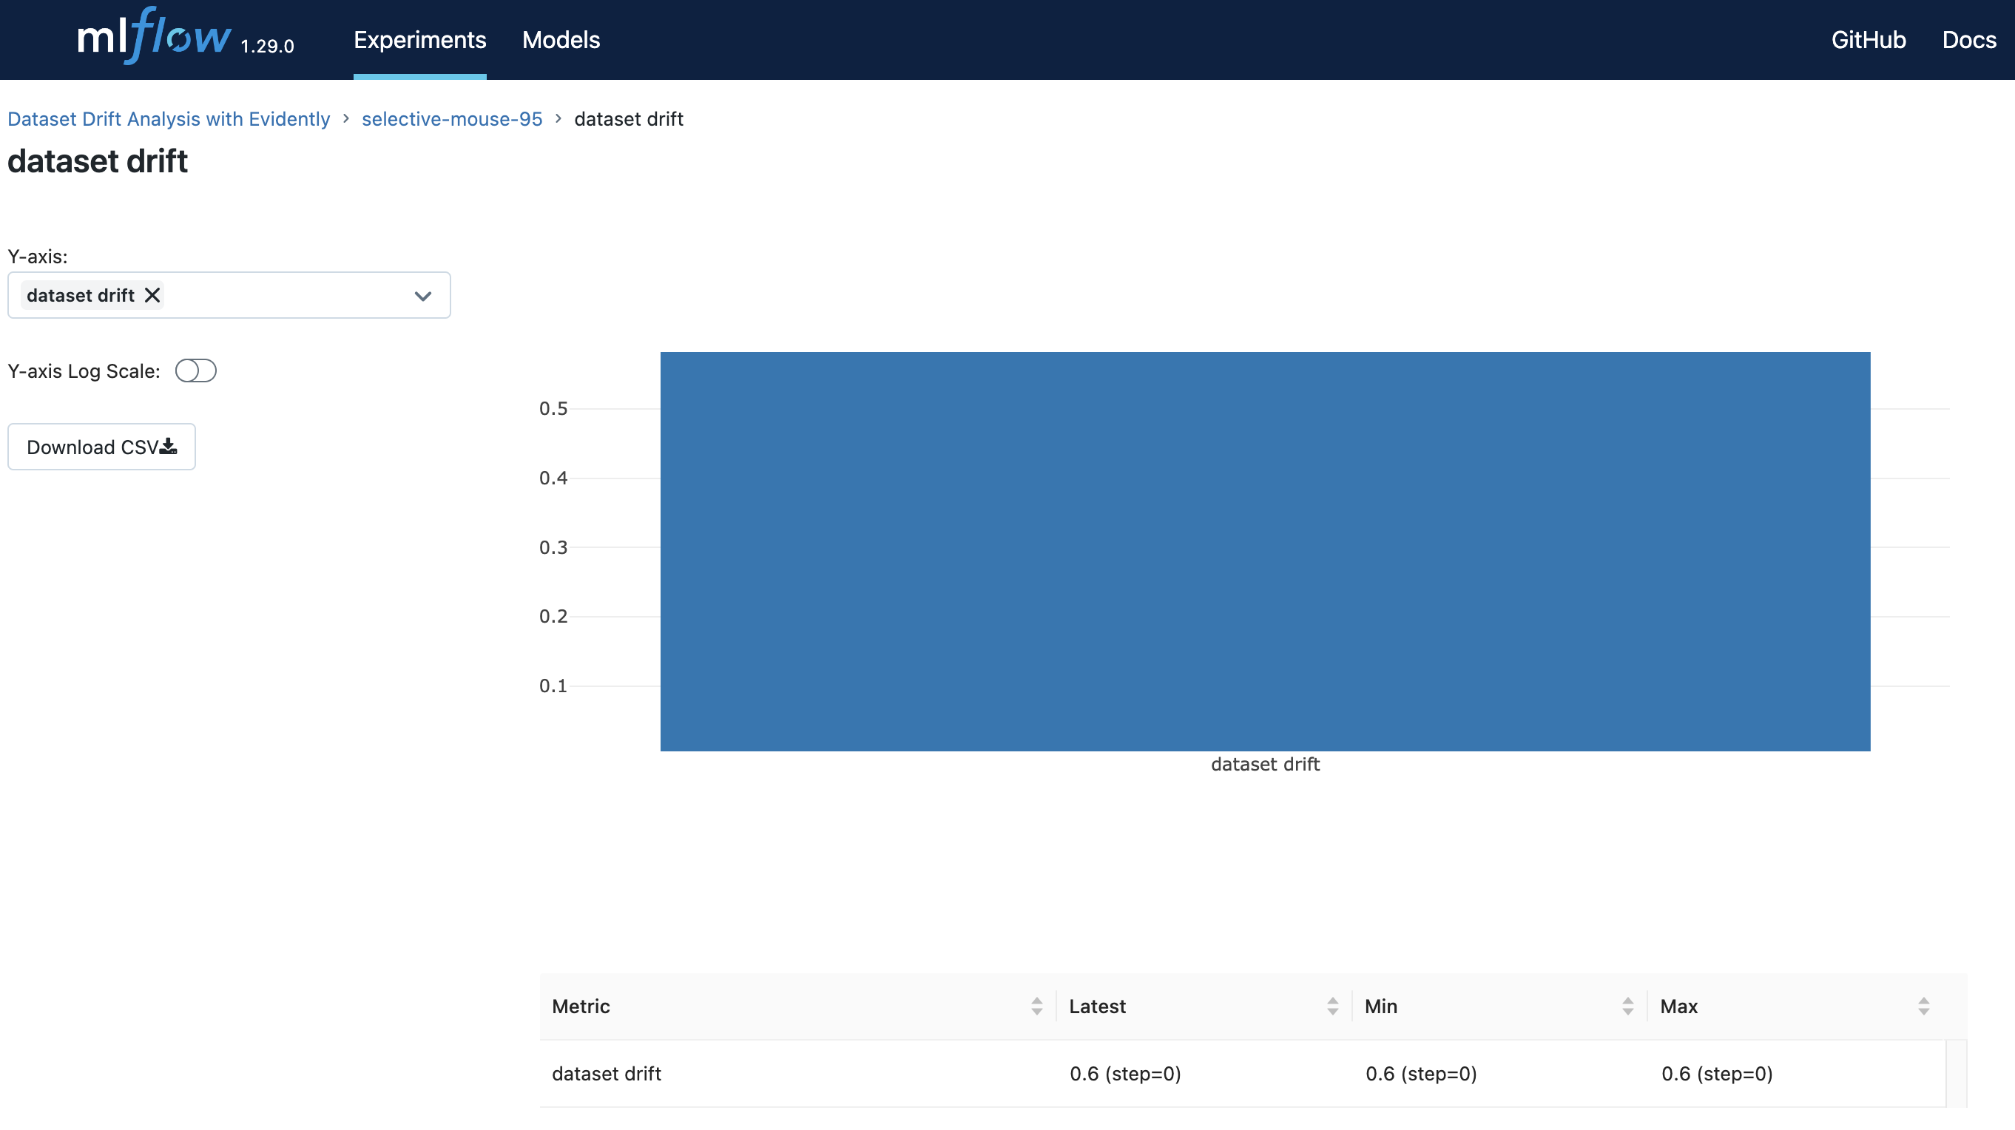
Task: Click the first breadcrumb chevron separator
Action: (x=345, y=118)
